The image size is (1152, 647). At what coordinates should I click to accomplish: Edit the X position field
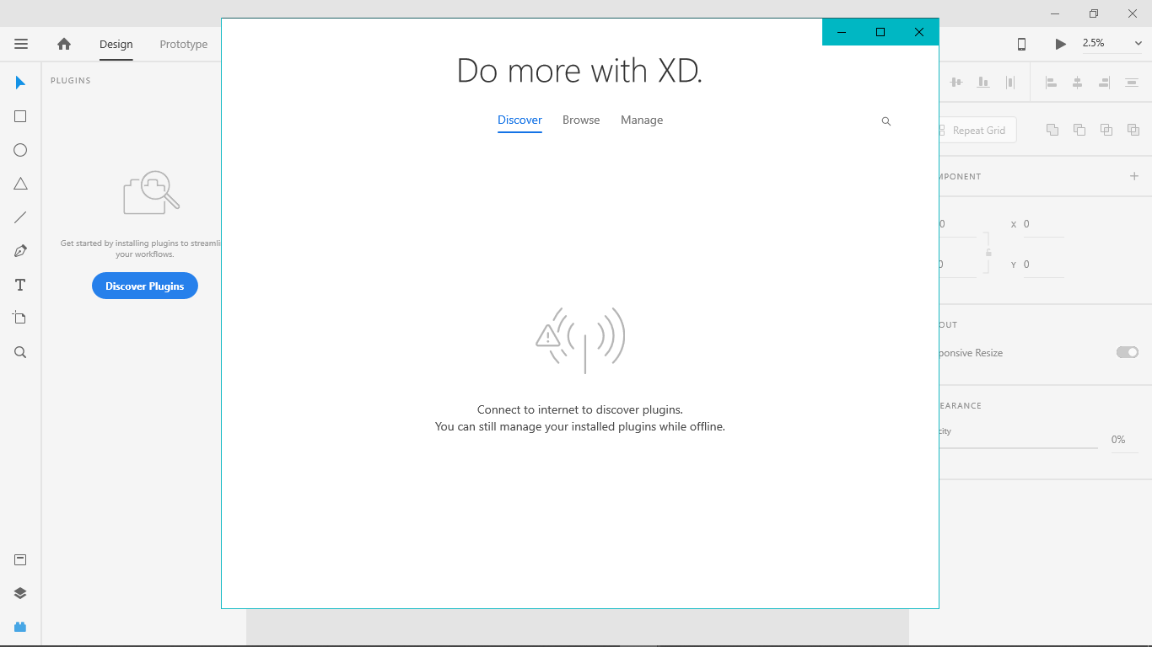tap(1043, 224)
